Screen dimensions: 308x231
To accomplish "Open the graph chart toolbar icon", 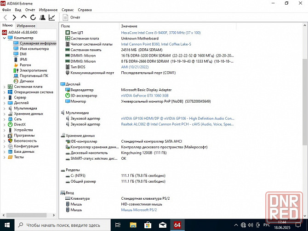I will [x=52, y=17].
